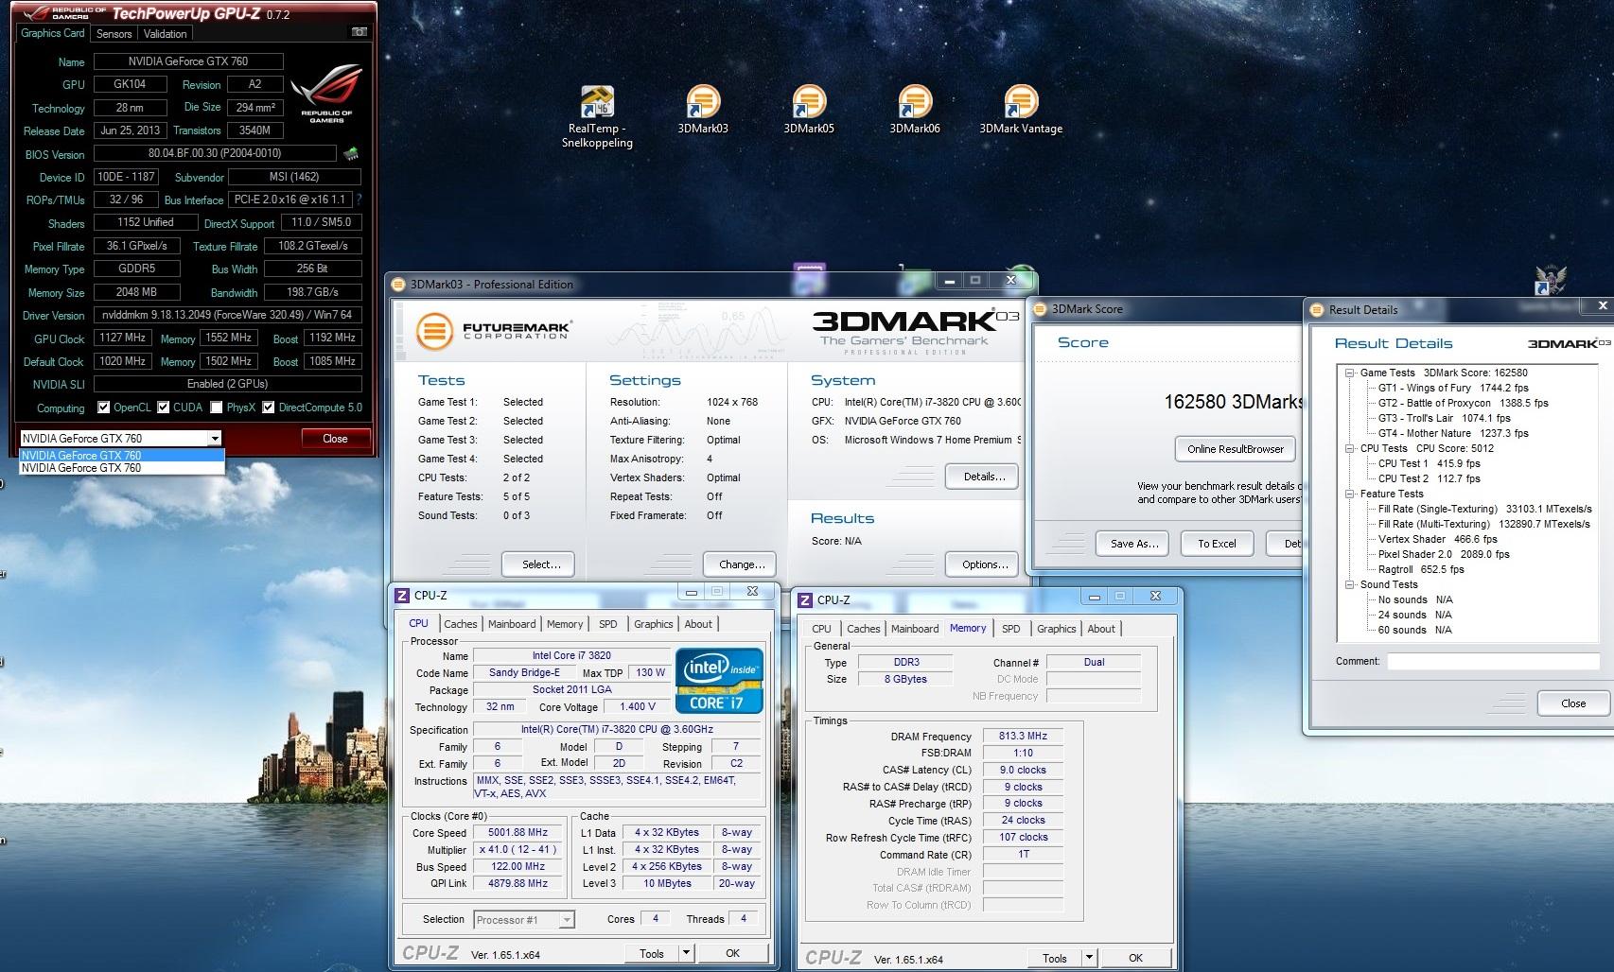Click the ROG logo in GPU-Z

[x=325, y=93]
